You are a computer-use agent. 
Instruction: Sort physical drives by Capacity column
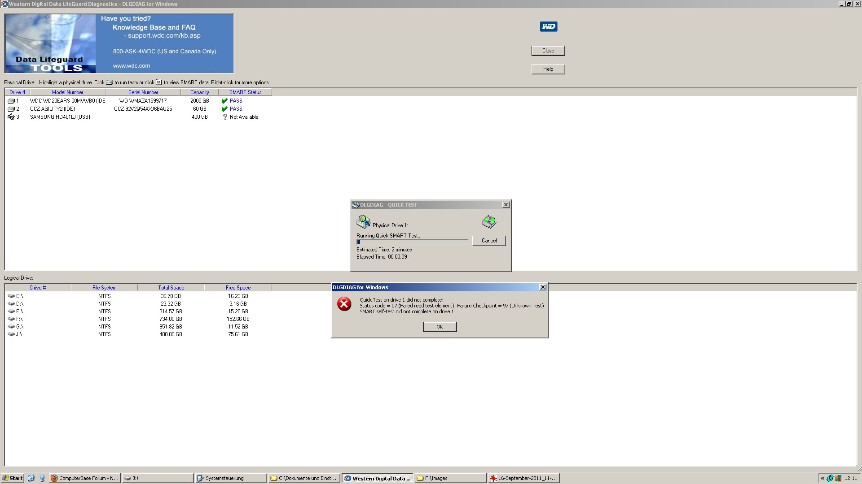tap(199, 92)
